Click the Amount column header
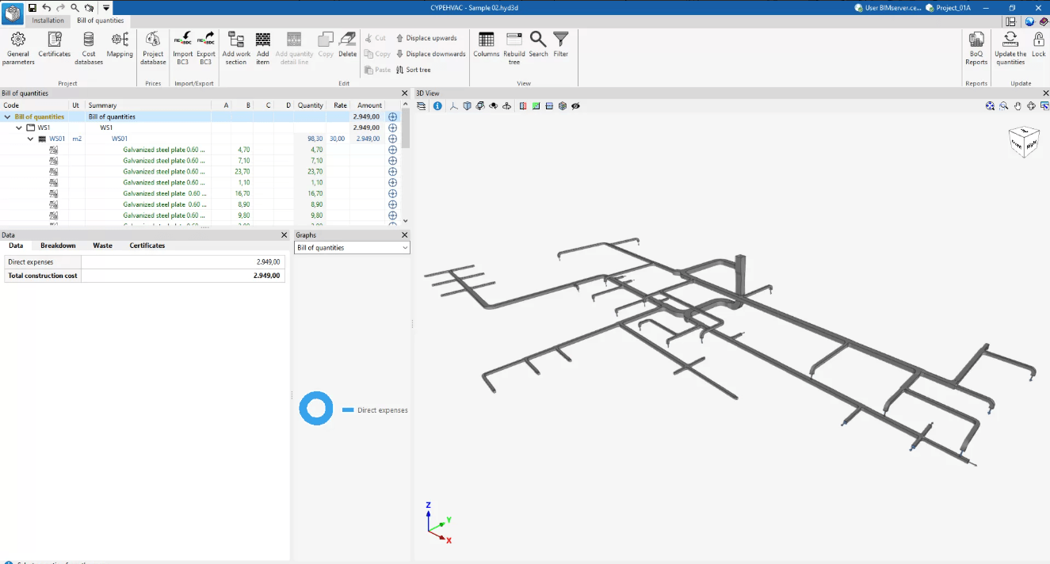 (x=369, y=105)
